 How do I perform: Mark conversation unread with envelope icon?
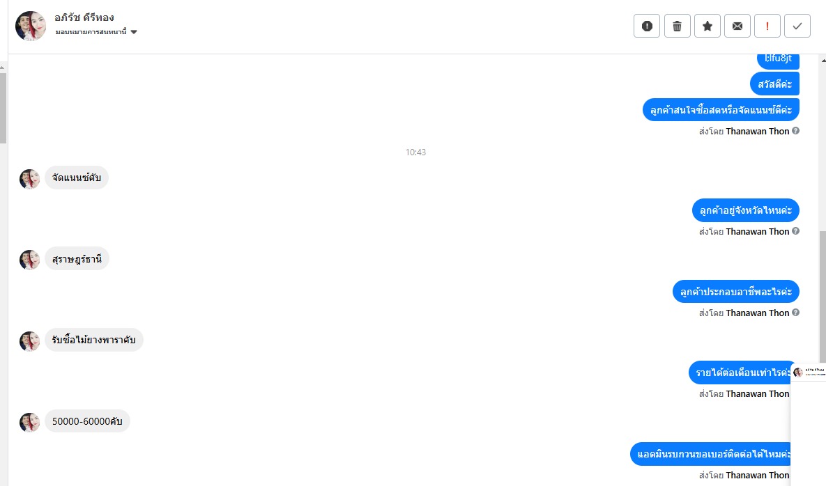point(737,26)
